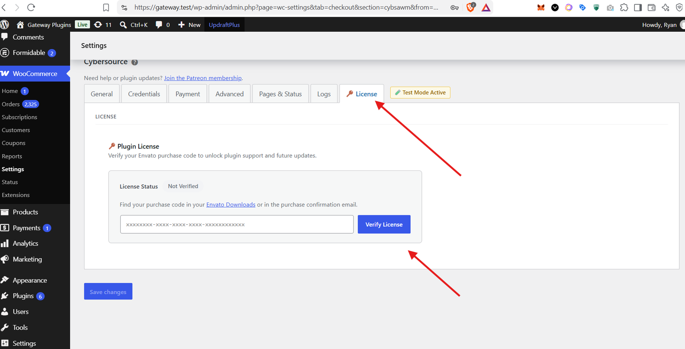Switch to the Credentials tab

144,94
